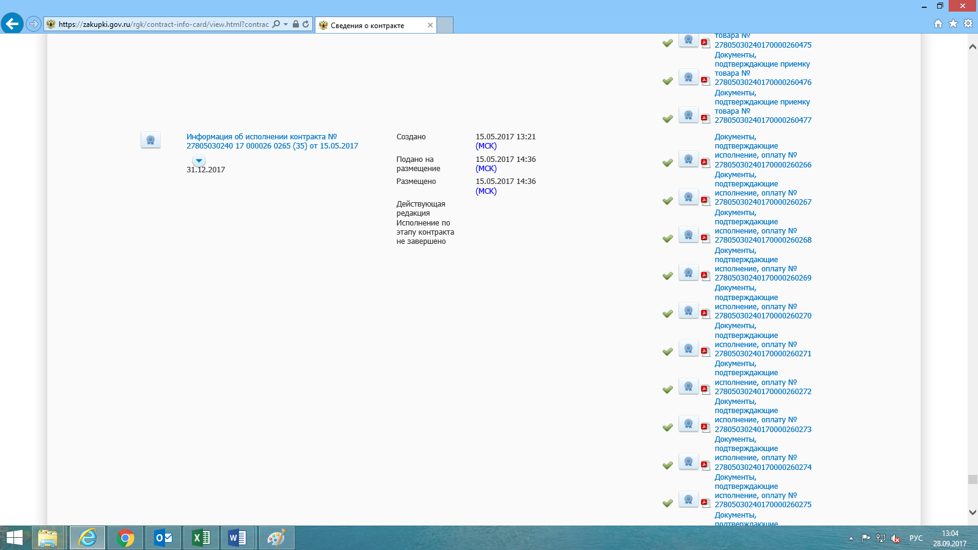Open browser Tools gear icon
This screenshot has width=978, height=550.
pos(968,24)
